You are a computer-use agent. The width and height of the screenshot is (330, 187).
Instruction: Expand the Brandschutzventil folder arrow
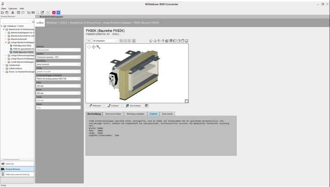point(6,39)
